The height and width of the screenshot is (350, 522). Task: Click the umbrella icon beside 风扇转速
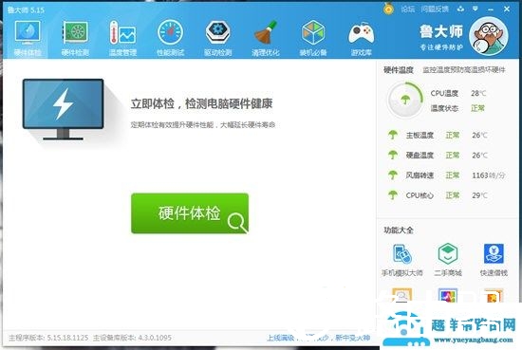tap(393, 175)
